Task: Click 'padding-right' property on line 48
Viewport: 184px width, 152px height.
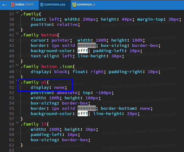Action: point(126,72)
